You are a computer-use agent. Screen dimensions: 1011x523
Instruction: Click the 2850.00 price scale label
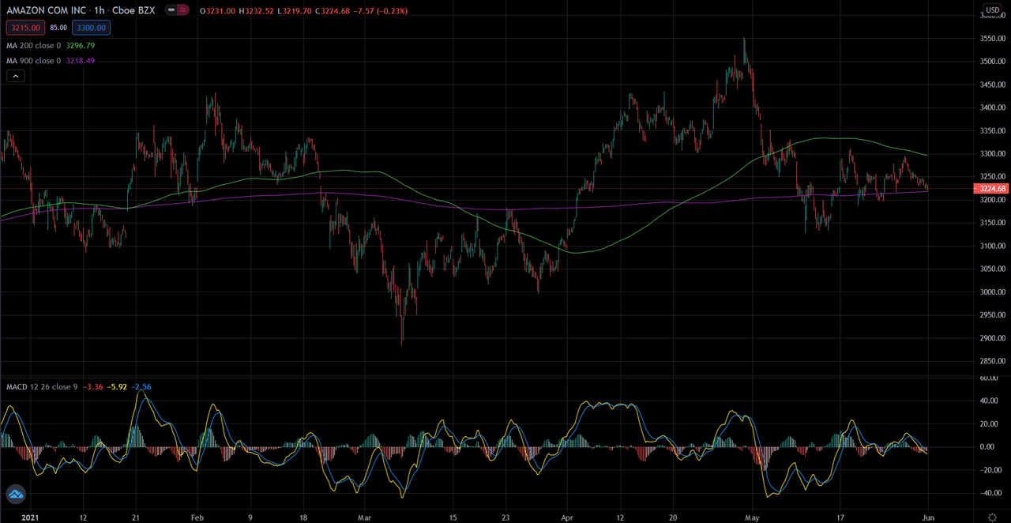(x=992, y=362)
